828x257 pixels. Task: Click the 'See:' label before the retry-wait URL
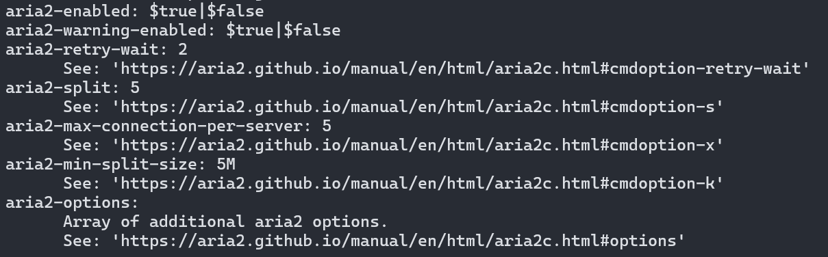tap(82, 68)
